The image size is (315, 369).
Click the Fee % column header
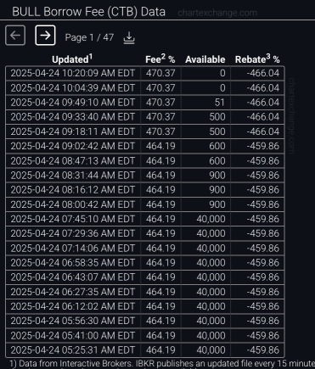pyautogui.click(x=160, y=59)
